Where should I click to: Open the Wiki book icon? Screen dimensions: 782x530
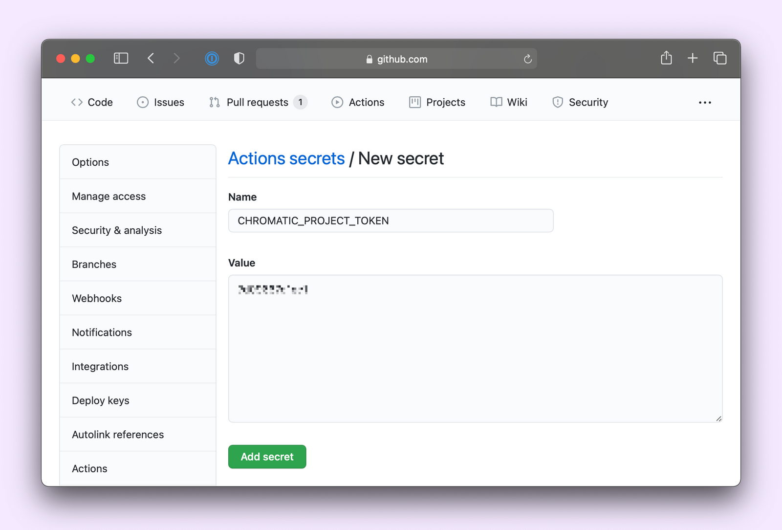pyautogui.click(x=495, y=102)
